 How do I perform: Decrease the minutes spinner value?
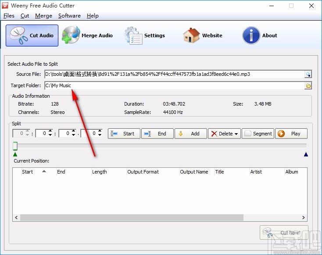click(x=50, y=135)
